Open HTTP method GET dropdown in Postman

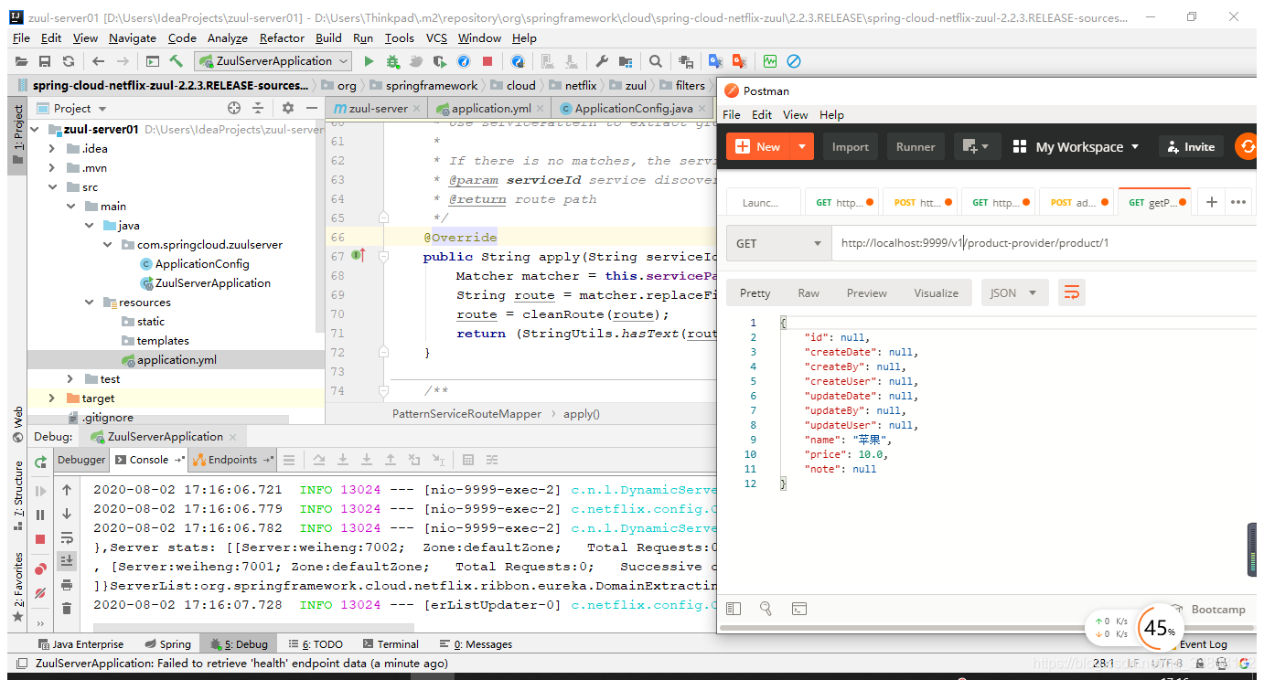[x=778, y=243]
